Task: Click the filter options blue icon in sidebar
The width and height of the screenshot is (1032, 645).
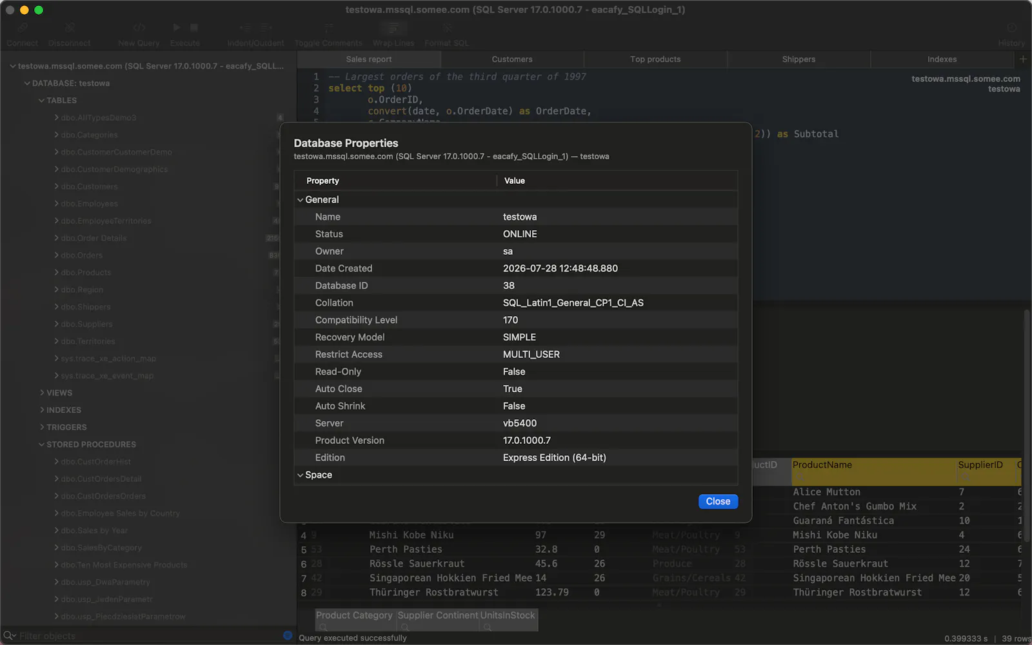Action: (288, 635)
